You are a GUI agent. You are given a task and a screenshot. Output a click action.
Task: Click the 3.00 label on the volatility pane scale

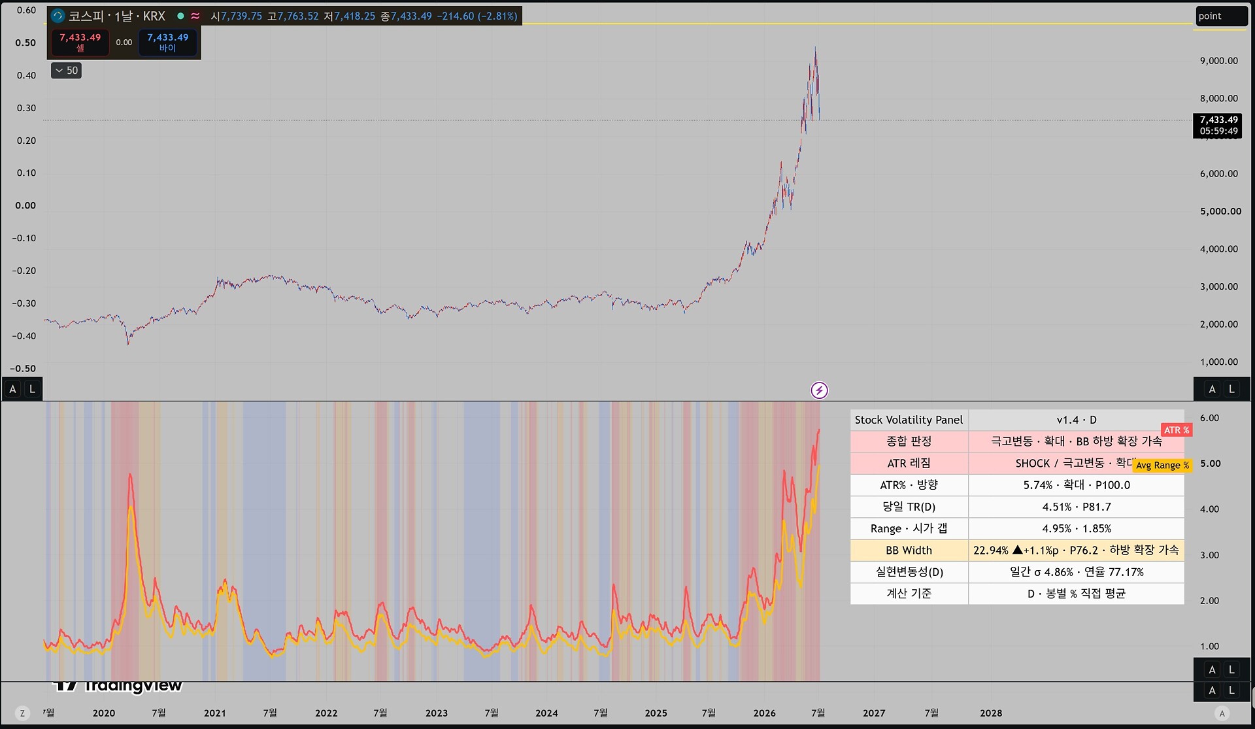[1209, 555]
